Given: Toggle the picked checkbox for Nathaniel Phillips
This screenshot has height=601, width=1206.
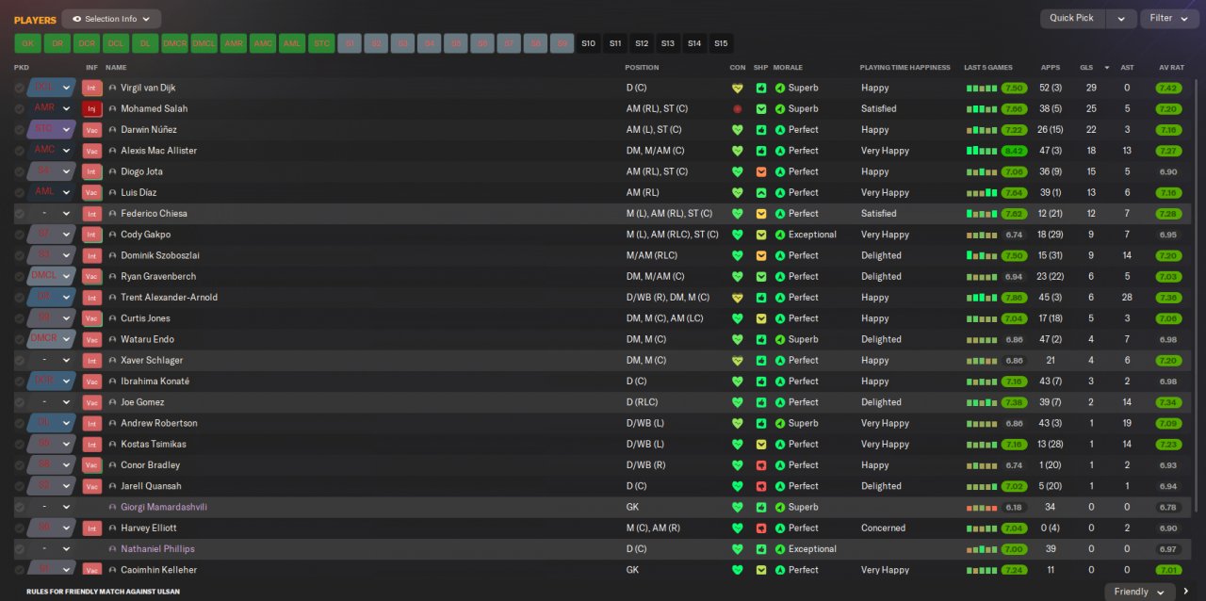Looking at the screenshot, I should coord(19,549).
